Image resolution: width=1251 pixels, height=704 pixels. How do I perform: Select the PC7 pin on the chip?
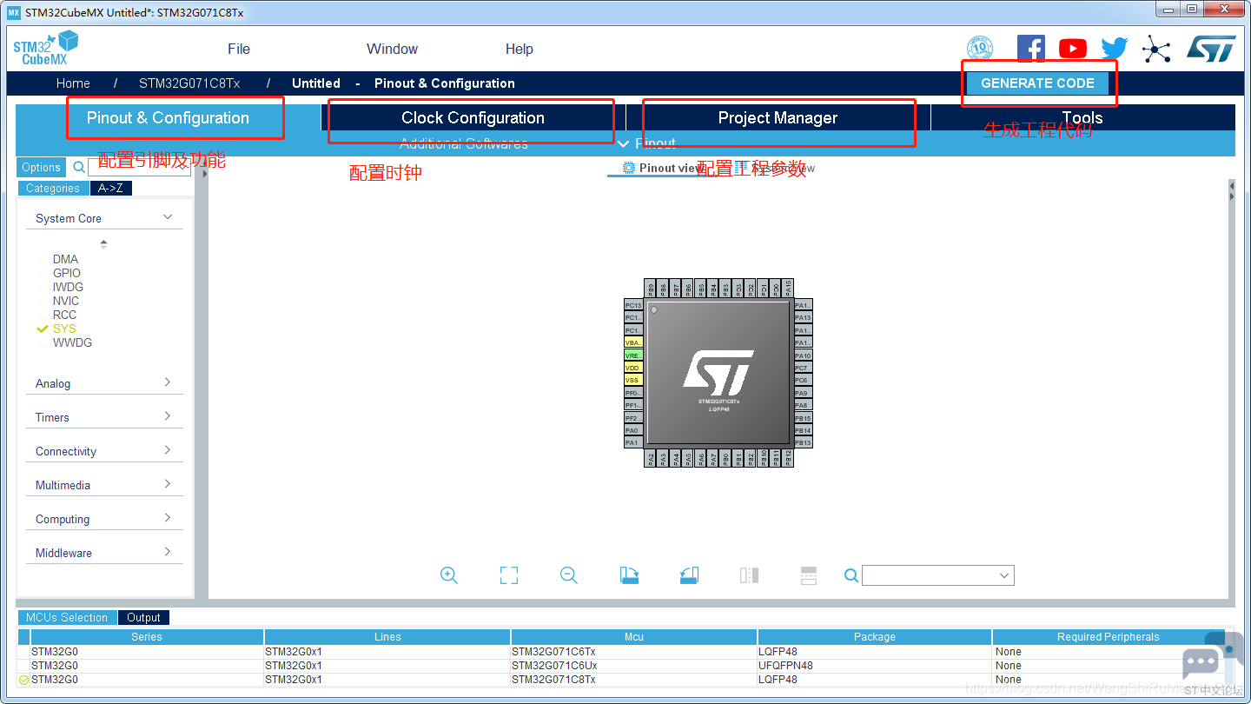[x=803, y=368]
